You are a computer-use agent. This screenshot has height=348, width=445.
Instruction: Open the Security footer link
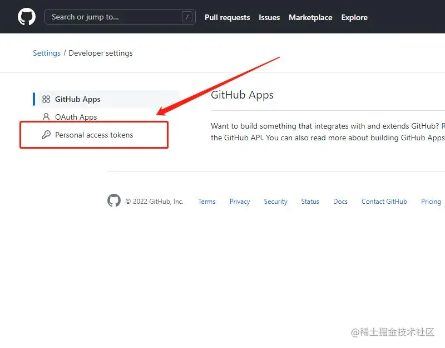point(275,202)
